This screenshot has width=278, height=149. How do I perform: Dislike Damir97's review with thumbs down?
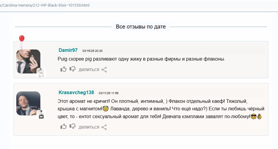(x=73, y=69)
